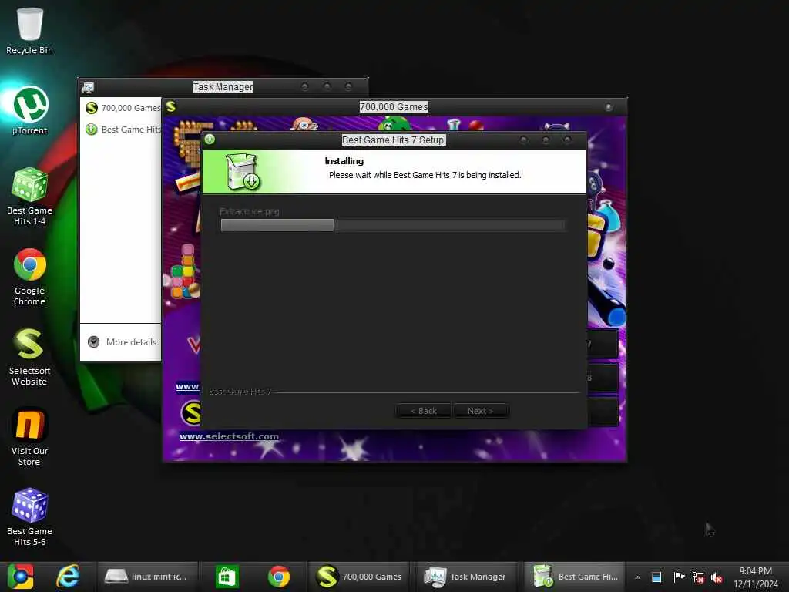The height and width of the screenshot is (592, 789).
Task: Click the Setup window green title icon
Action: click(x=210, y=140)
